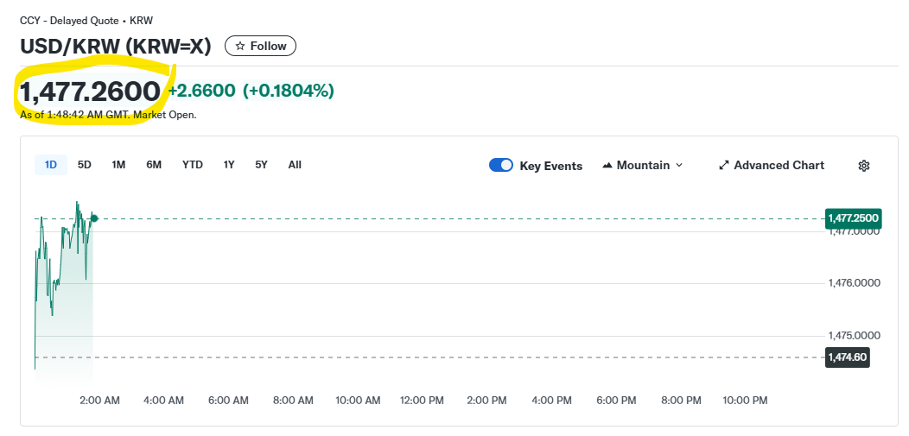Show the 6M time range
The width and height of the screenshot is (909, 436).
(x=154, y=165)
